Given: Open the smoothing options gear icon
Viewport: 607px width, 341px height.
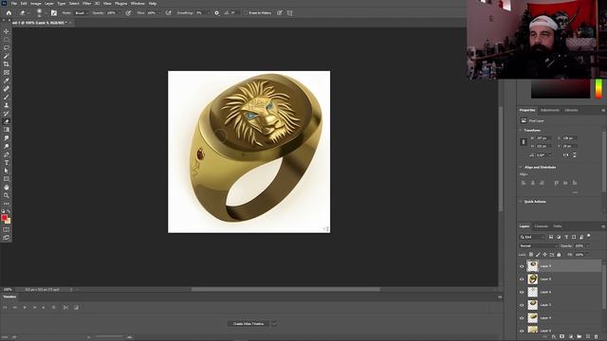Looking at the screenshot, I should (x=217, y=12).
